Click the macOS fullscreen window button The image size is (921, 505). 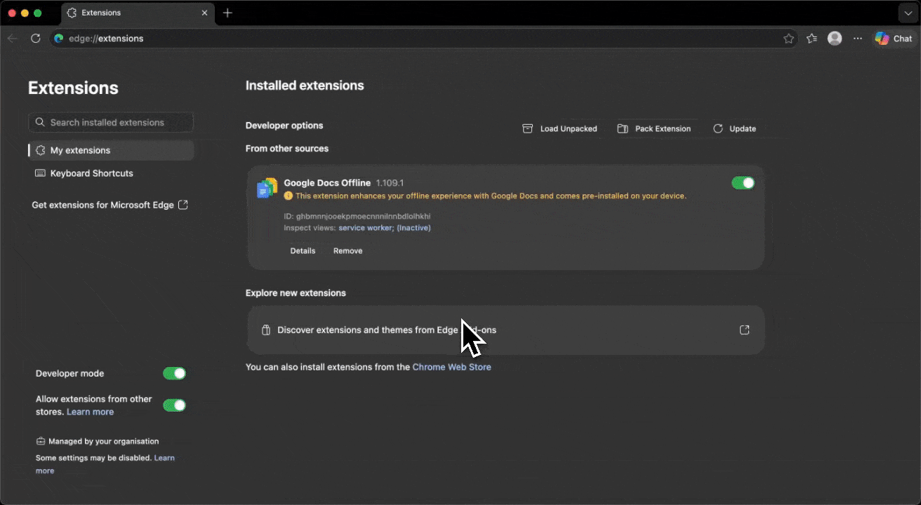coord(38,13)
